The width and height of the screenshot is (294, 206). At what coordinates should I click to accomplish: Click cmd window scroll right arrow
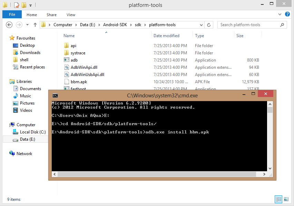point(264,174)
